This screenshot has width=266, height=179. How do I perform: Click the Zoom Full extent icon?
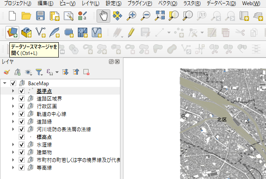(x=160, y=16)
